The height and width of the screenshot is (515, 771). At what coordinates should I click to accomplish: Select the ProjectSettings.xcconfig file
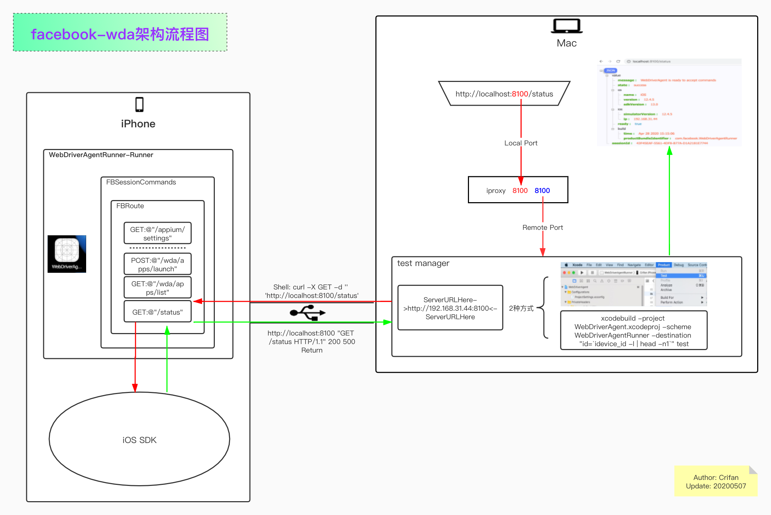point(588,297)
